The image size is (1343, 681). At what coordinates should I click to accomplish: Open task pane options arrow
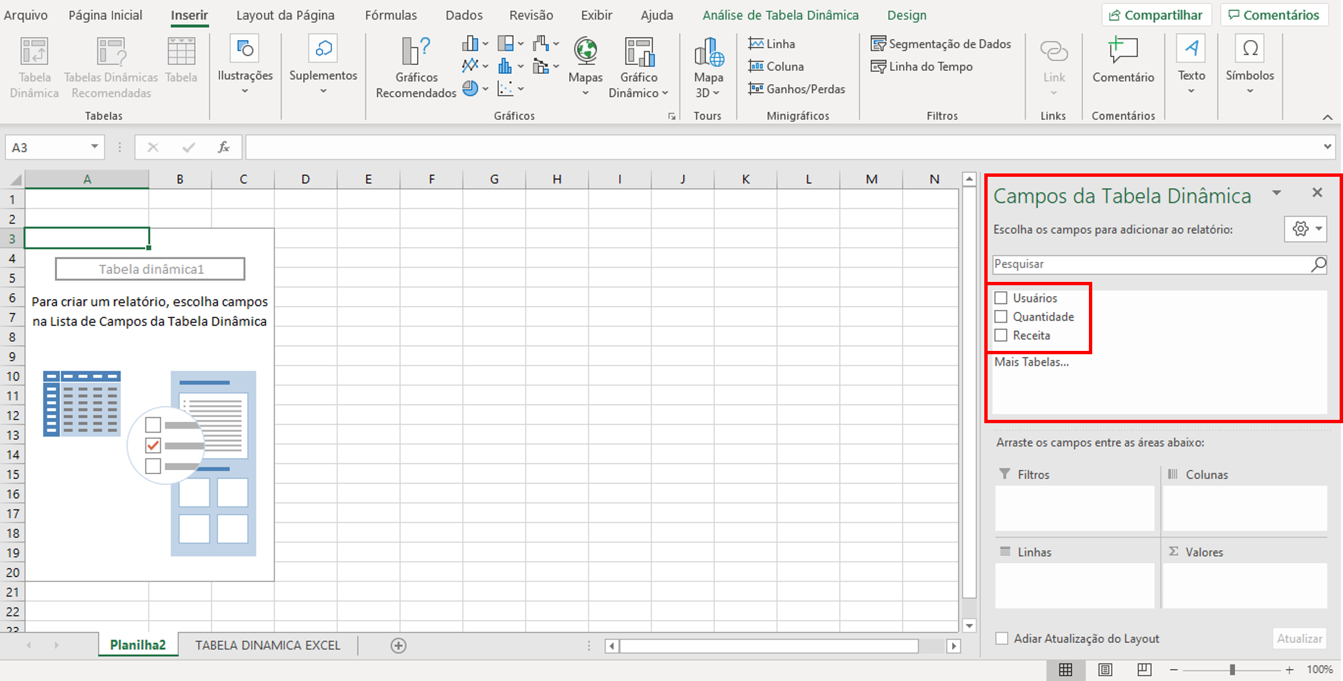pyautogui.click(x=1277, y=193)
